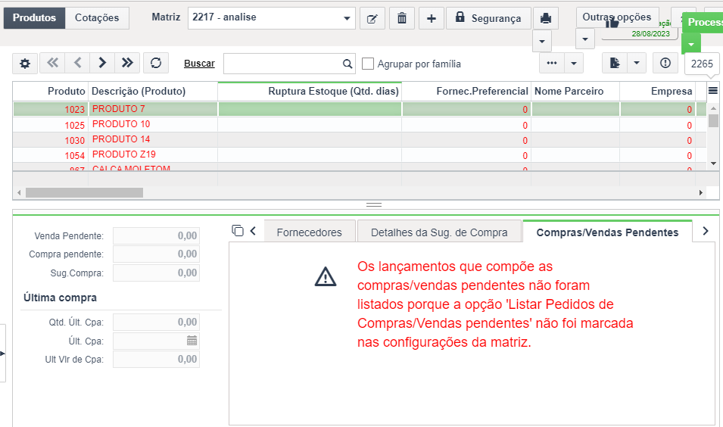723x427 pixels.
Task: Open the Cotações tab
Action: pyautogui.click(x=97, y=18)
